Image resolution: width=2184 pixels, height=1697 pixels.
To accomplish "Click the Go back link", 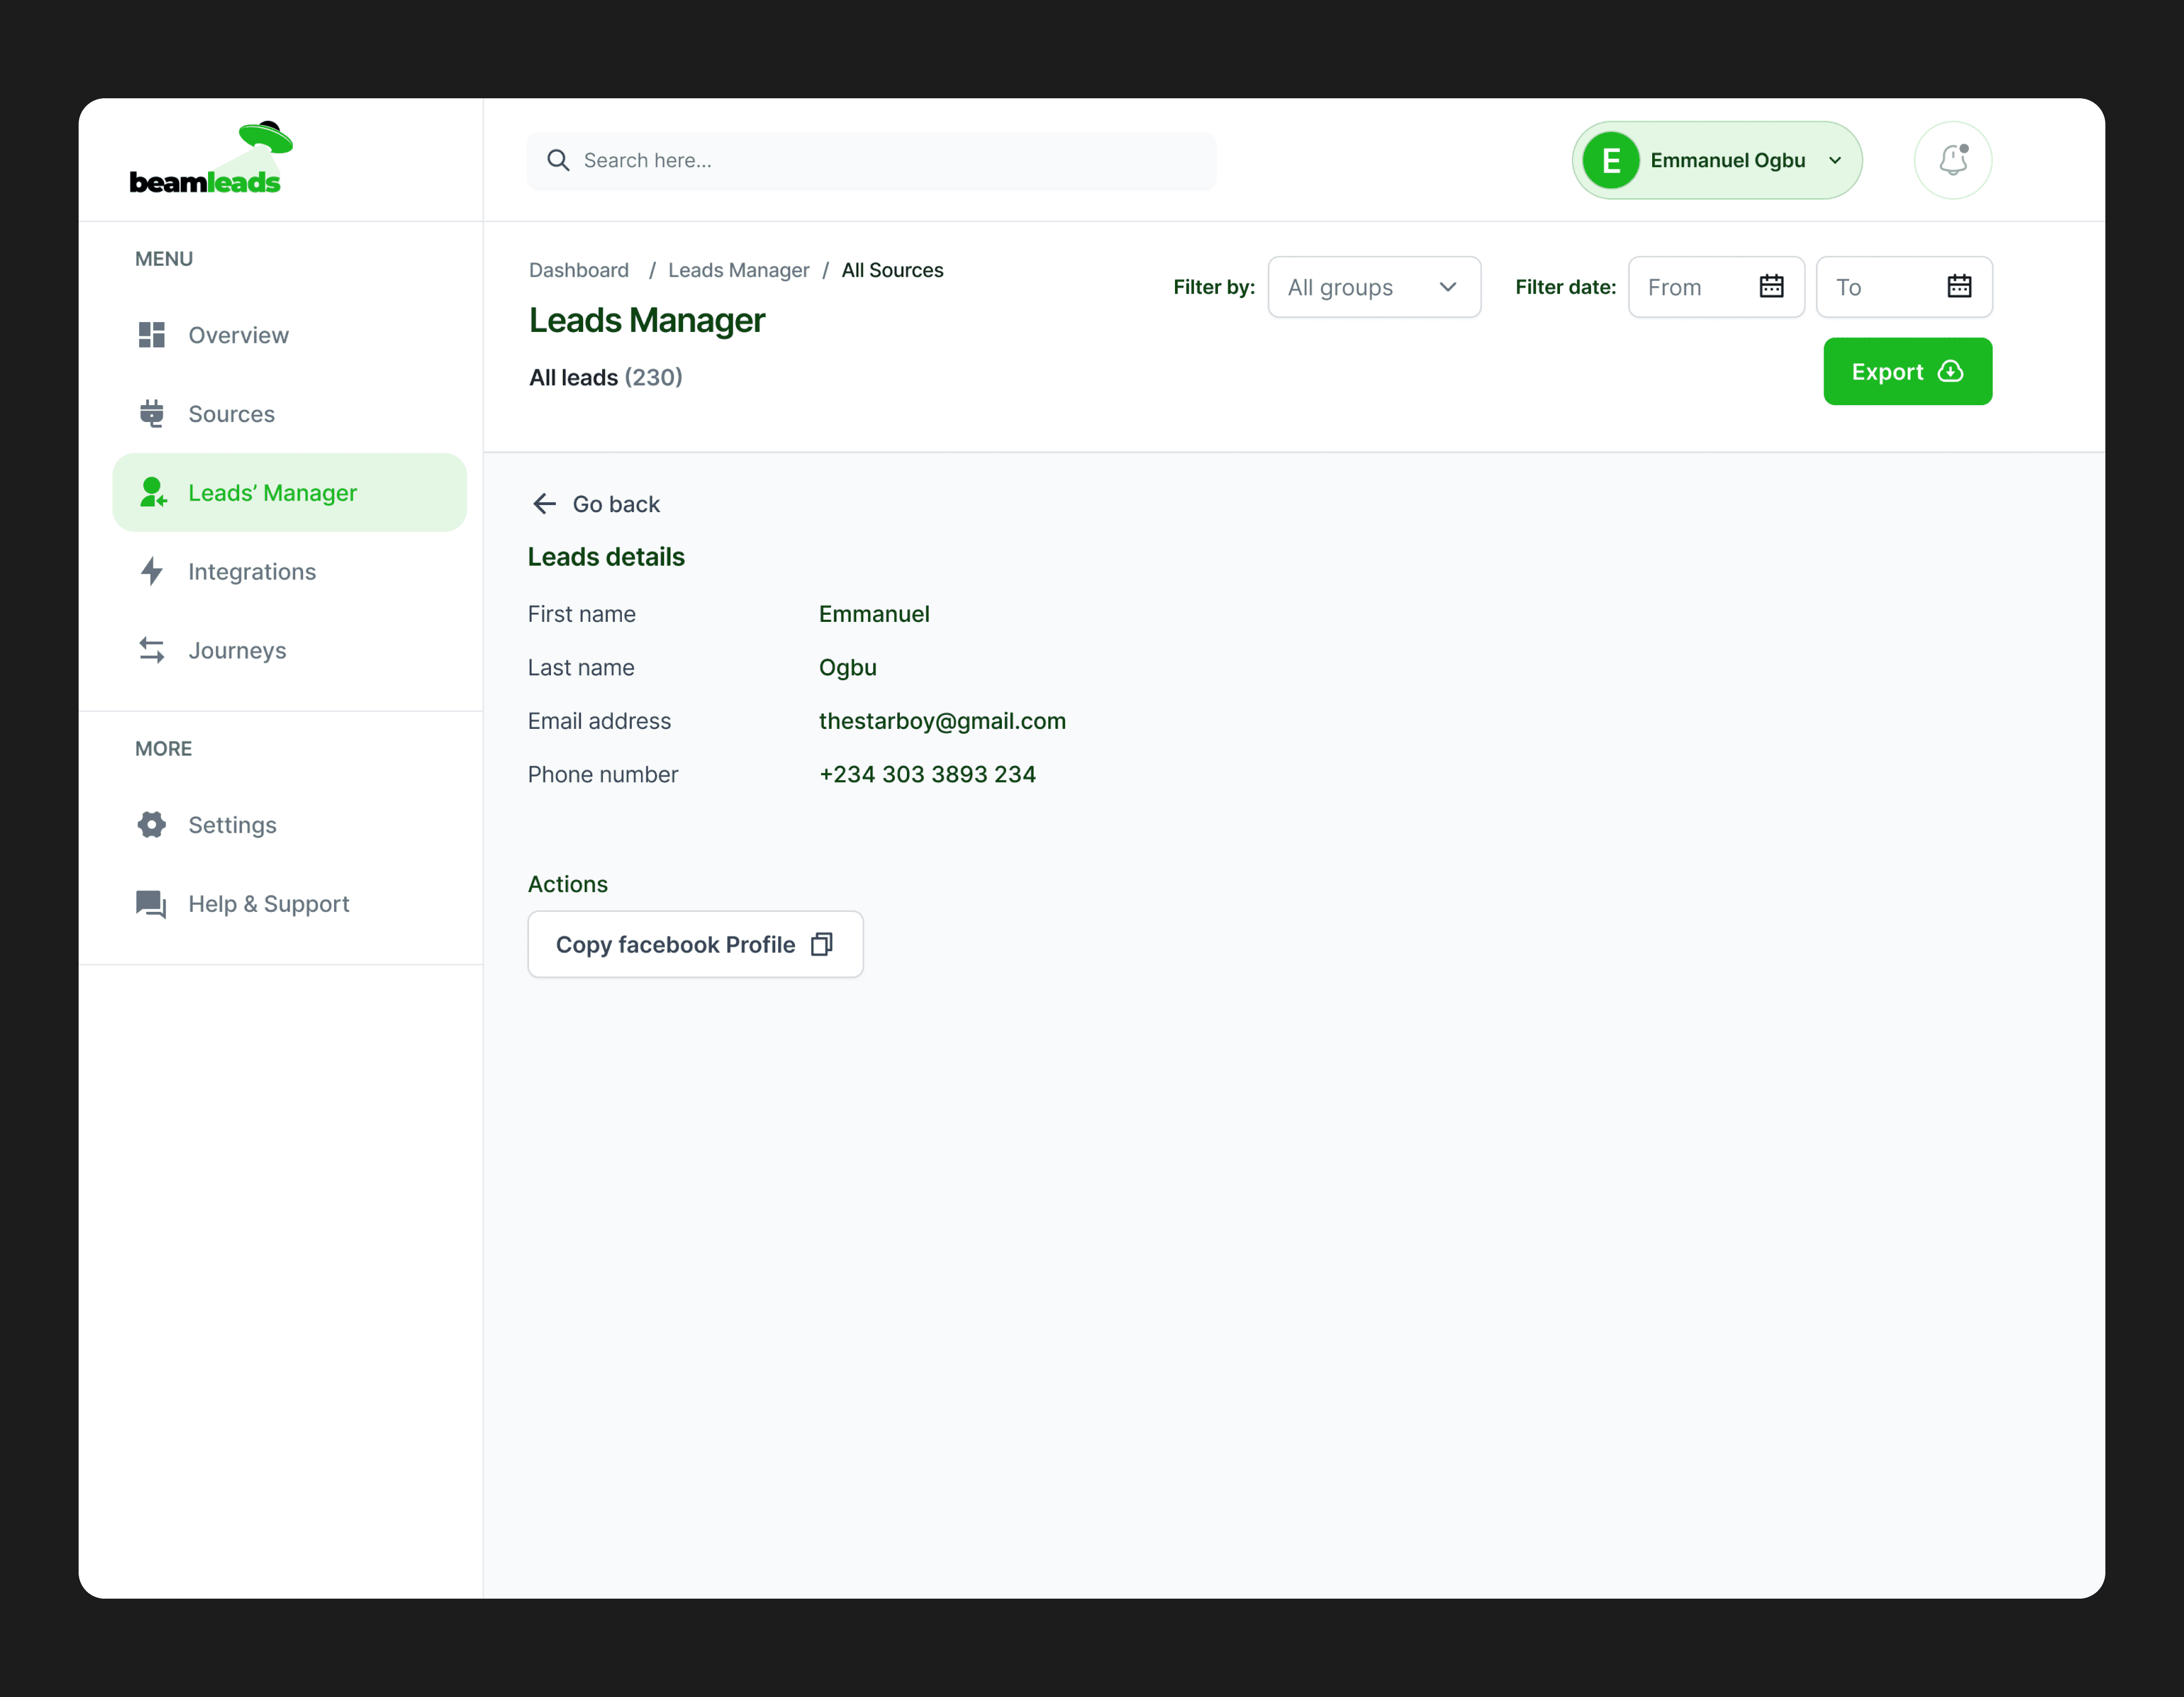I will pyautogui.click(x=597, y=504).
